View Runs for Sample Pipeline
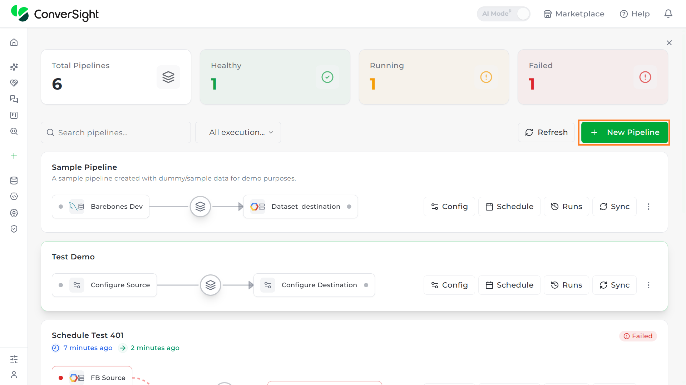The width and height of the screenshot is (686, 385). pos(566,207)
